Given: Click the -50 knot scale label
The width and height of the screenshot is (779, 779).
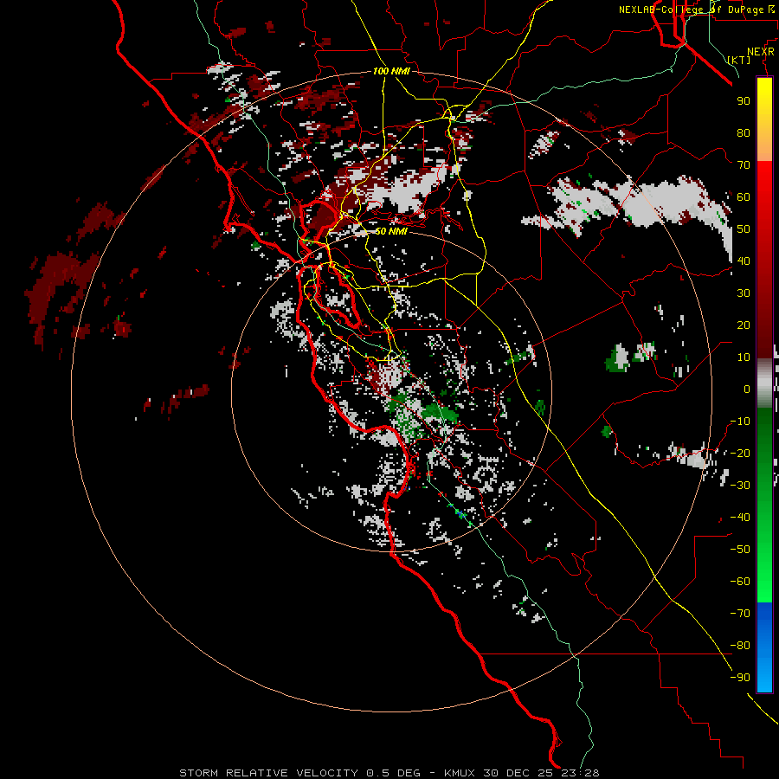Looking at the screenshot, I should click(x=740, y=550).
